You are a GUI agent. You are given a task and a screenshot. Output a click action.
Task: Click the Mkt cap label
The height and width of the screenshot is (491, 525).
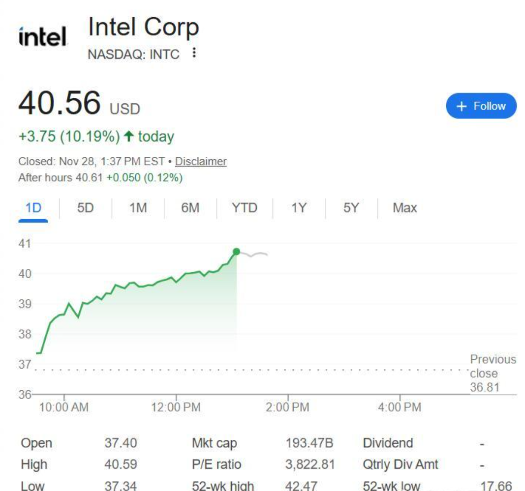pyautogui.click(x=214, y=443)
